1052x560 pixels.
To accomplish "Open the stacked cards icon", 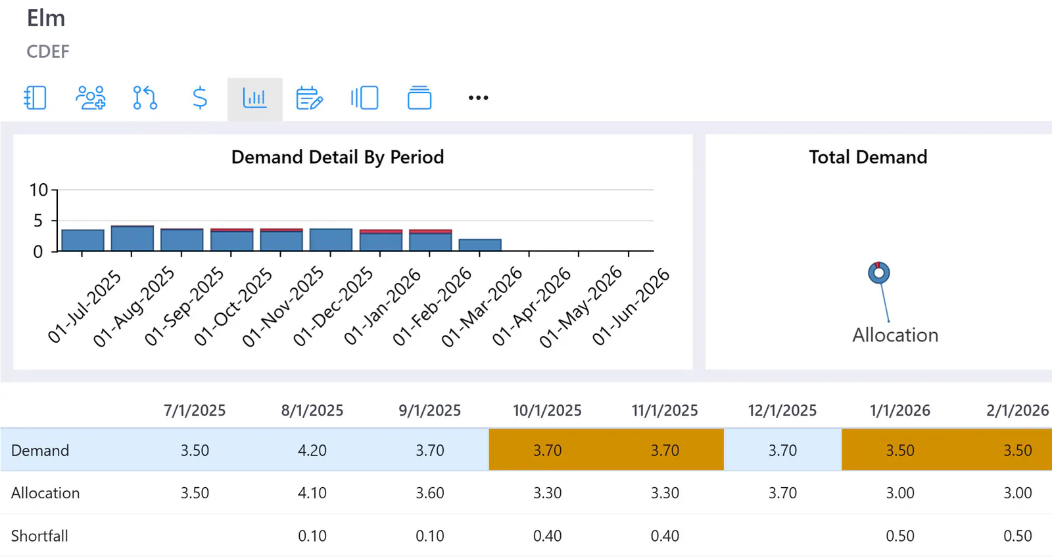I will tap(419, 98).
